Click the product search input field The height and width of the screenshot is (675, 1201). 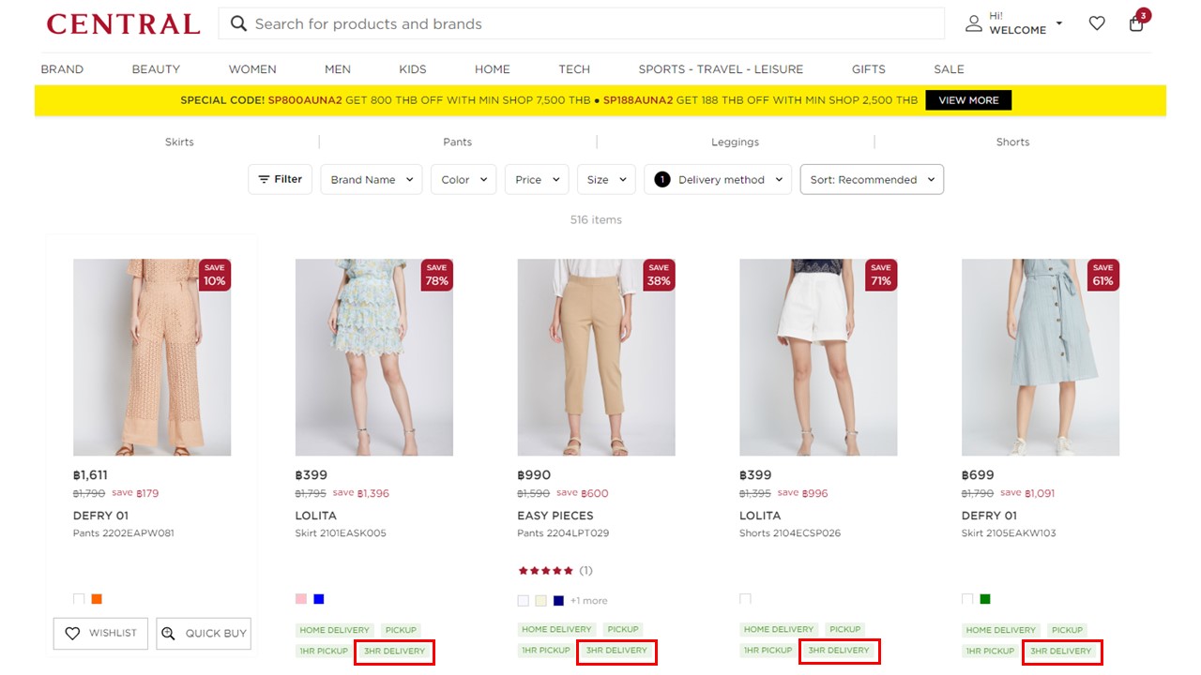[582, 23]
